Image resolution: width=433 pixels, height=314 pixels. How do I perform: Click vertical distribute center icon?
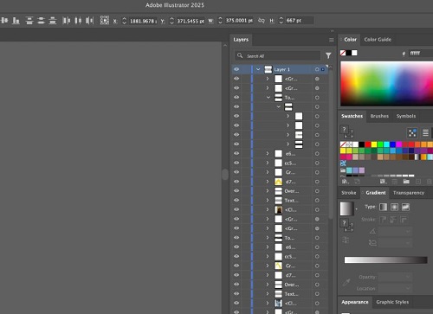pyautogui.click(x=41, y=21)
